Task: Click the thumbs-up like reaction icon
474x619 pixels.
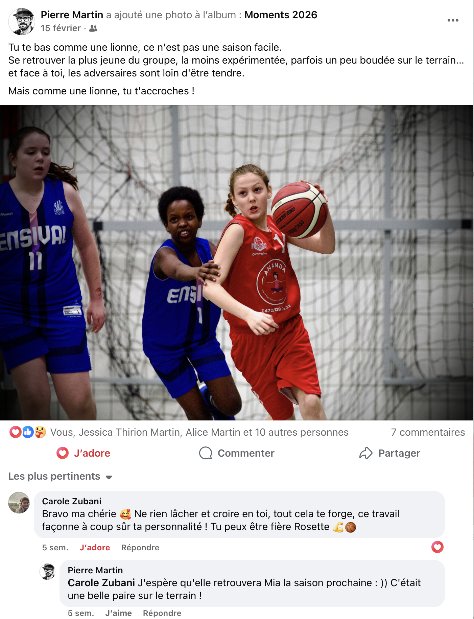Action: tap(28, 432)
